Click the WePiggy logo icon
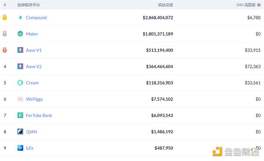Image resolution: width=264 pixels, height=161 pixels. pyautogui.click(x=20, y=99)
